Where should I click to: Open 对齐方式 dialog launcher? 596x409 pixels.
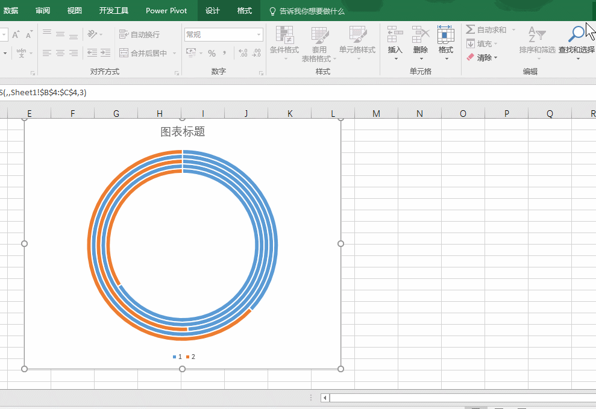[177, 73]
